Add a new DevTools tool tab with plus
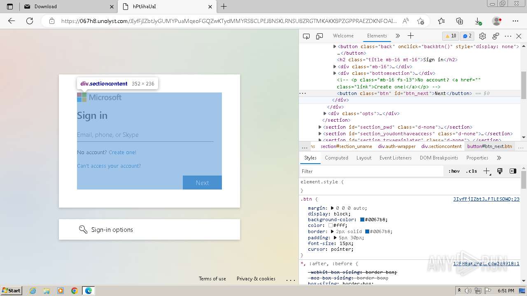527x296 pixels. [410, 36]
